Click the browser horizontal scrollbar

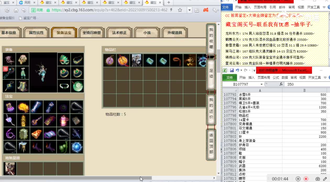tap(76, 178)
